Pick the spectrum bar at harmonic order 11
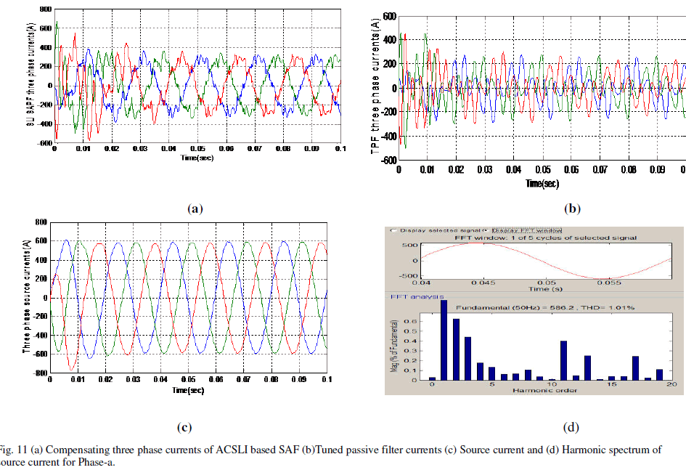This screenshot has width=686, height=470. click(x=563, y=360)
